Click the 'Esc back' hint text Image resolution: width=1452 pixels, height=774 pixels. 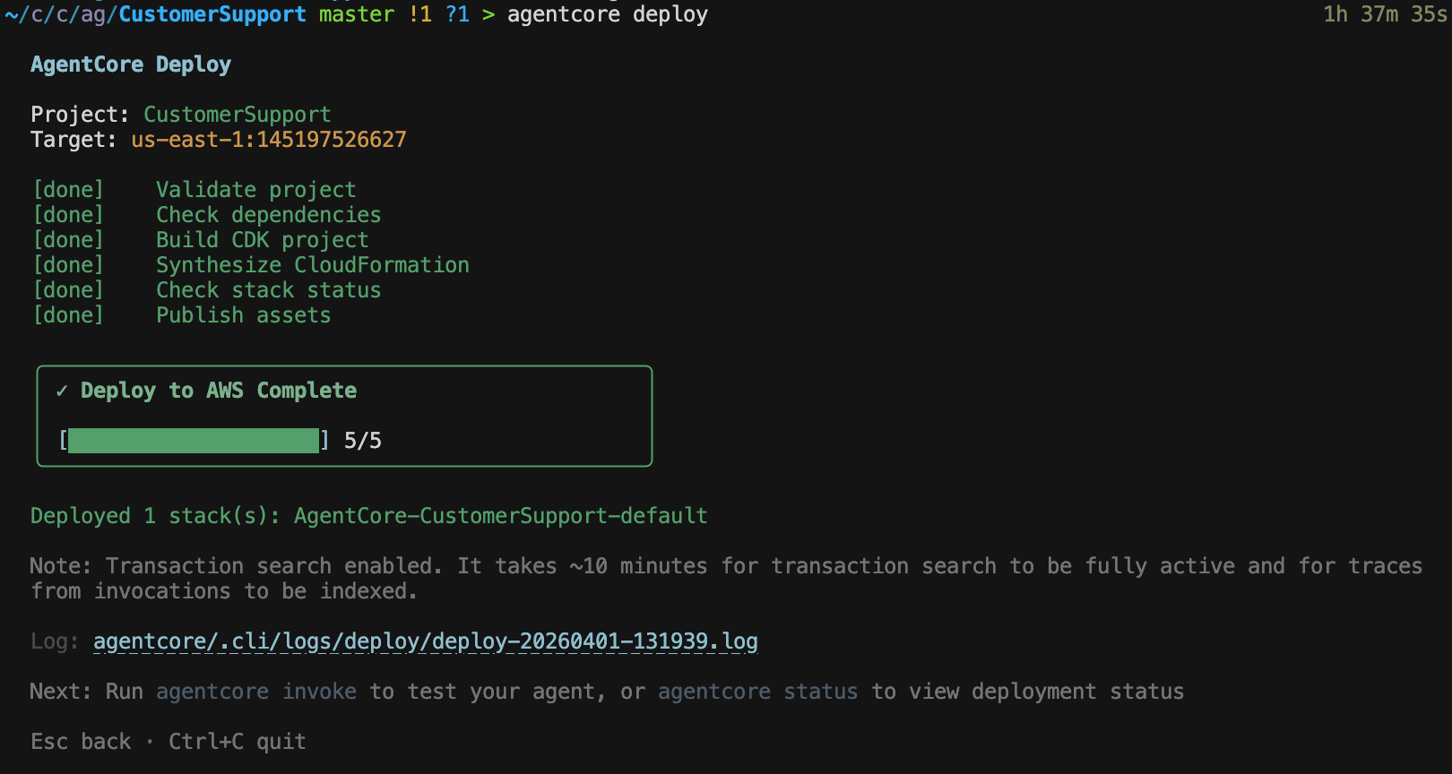click(x=81, y=742)
